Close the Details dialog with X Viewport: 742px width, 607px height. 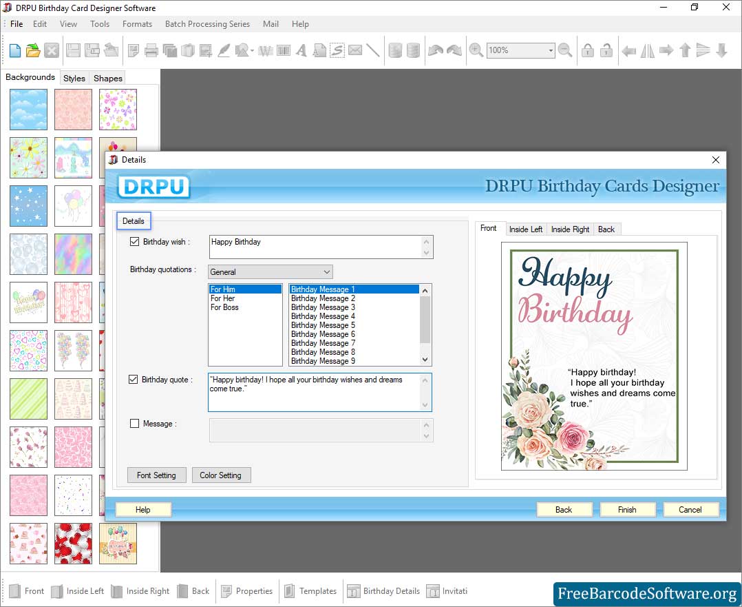click(716, 160)
